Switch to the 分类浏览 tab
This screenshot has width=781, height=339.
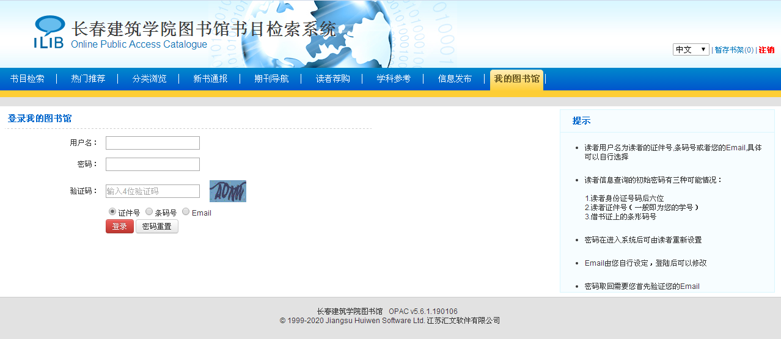[x=149, y=79]
